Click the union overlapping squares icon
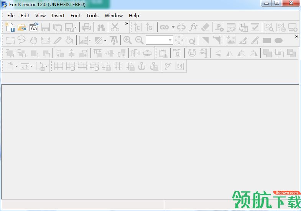Screen dimensions: 301x211 (267, 53)
